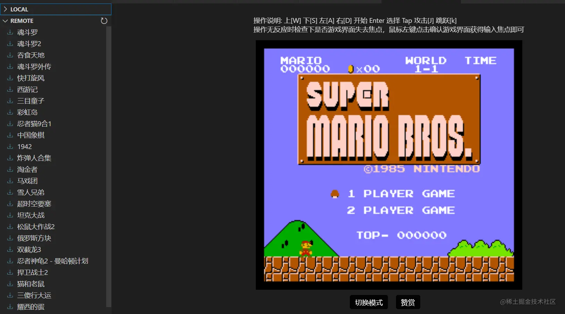Click download icon beside 快打旋风
Viewport: 565px width, 314px height.
[10, 78]
